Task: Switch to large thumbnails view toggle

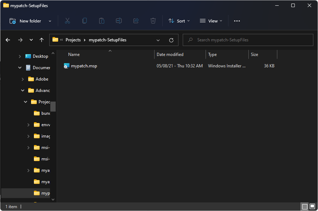Action: click(312, 206)
